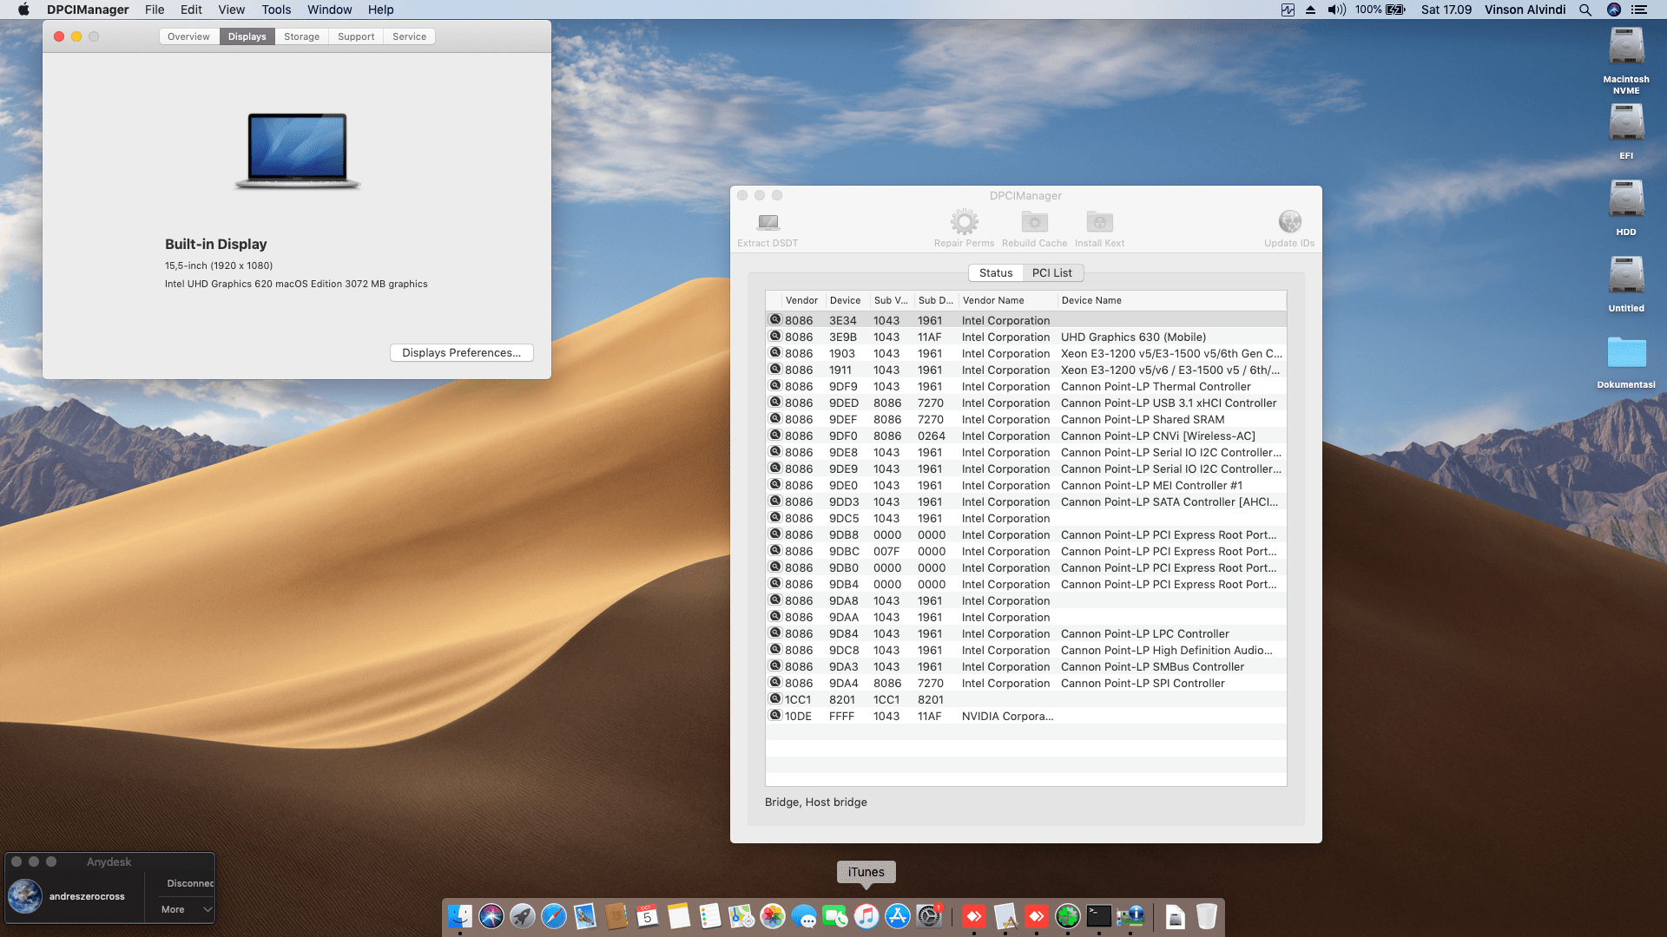Select the Cannon Point-LP USB 3.1 xHCI Controller row

1025,403
